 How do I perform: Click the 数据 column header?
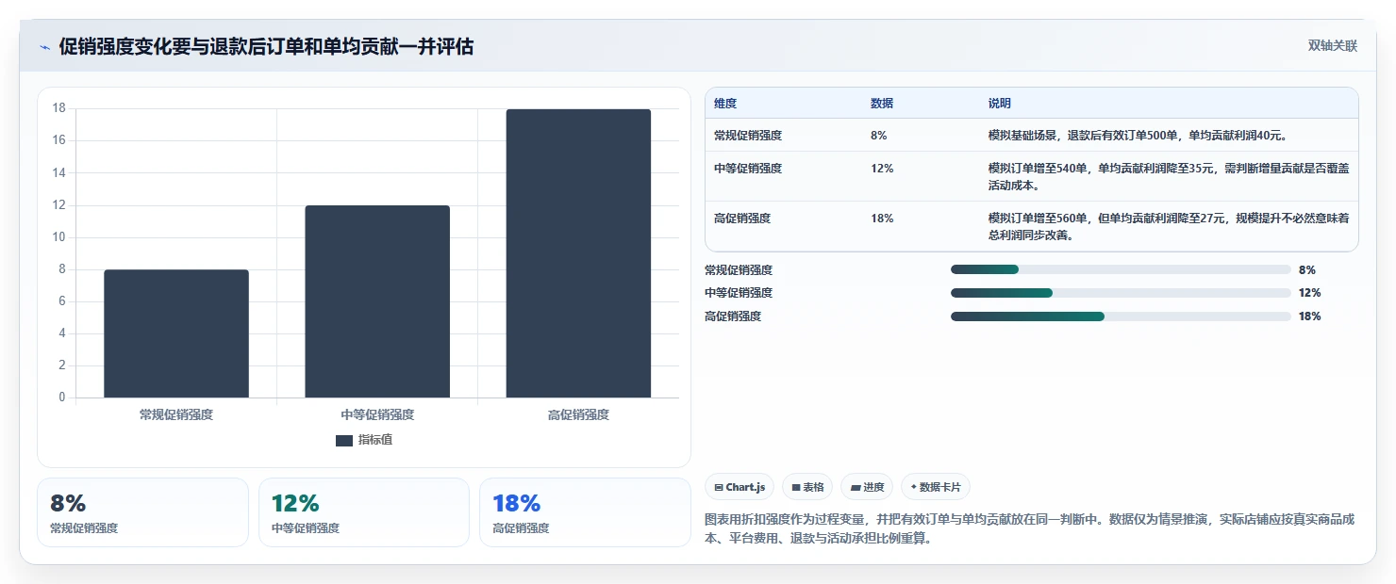[x=882, y=104]
